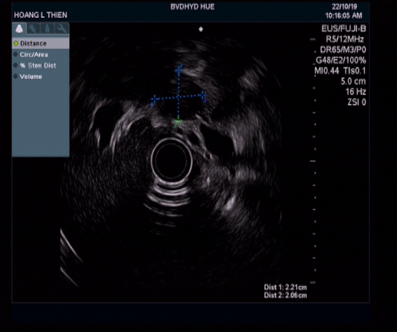Viewport: 397px width, 332px height.
Task: Click the white orientation dot above image
Action: (x=201, y=29)
